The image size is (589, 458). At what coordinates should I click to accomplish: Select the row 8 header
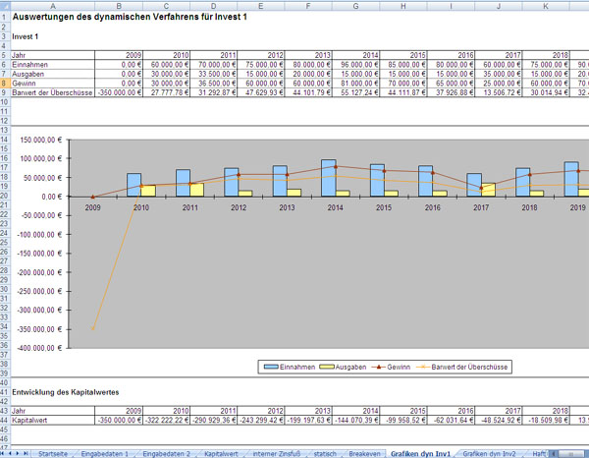coord(5,84)
